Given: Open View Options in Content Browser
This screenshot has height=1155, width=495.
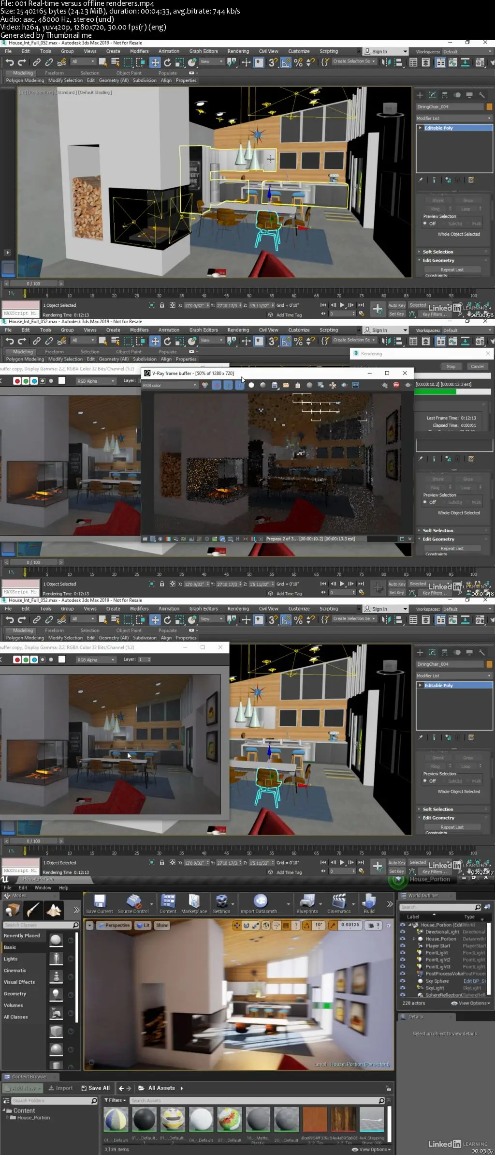Looking at the screenshot, I should point(371,1149).
